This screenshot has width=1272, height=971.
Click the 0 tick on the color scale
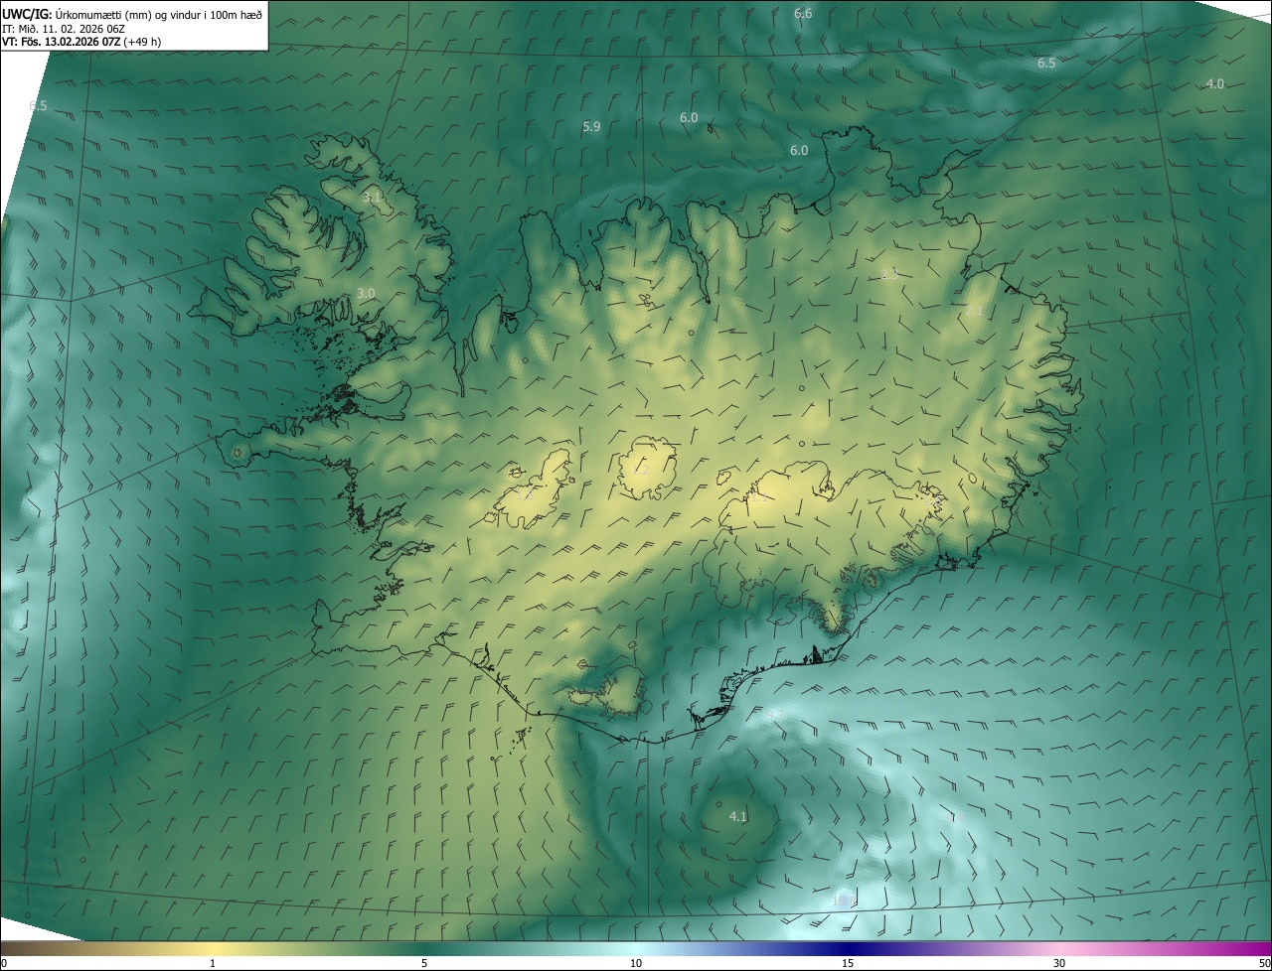point(3,964)
